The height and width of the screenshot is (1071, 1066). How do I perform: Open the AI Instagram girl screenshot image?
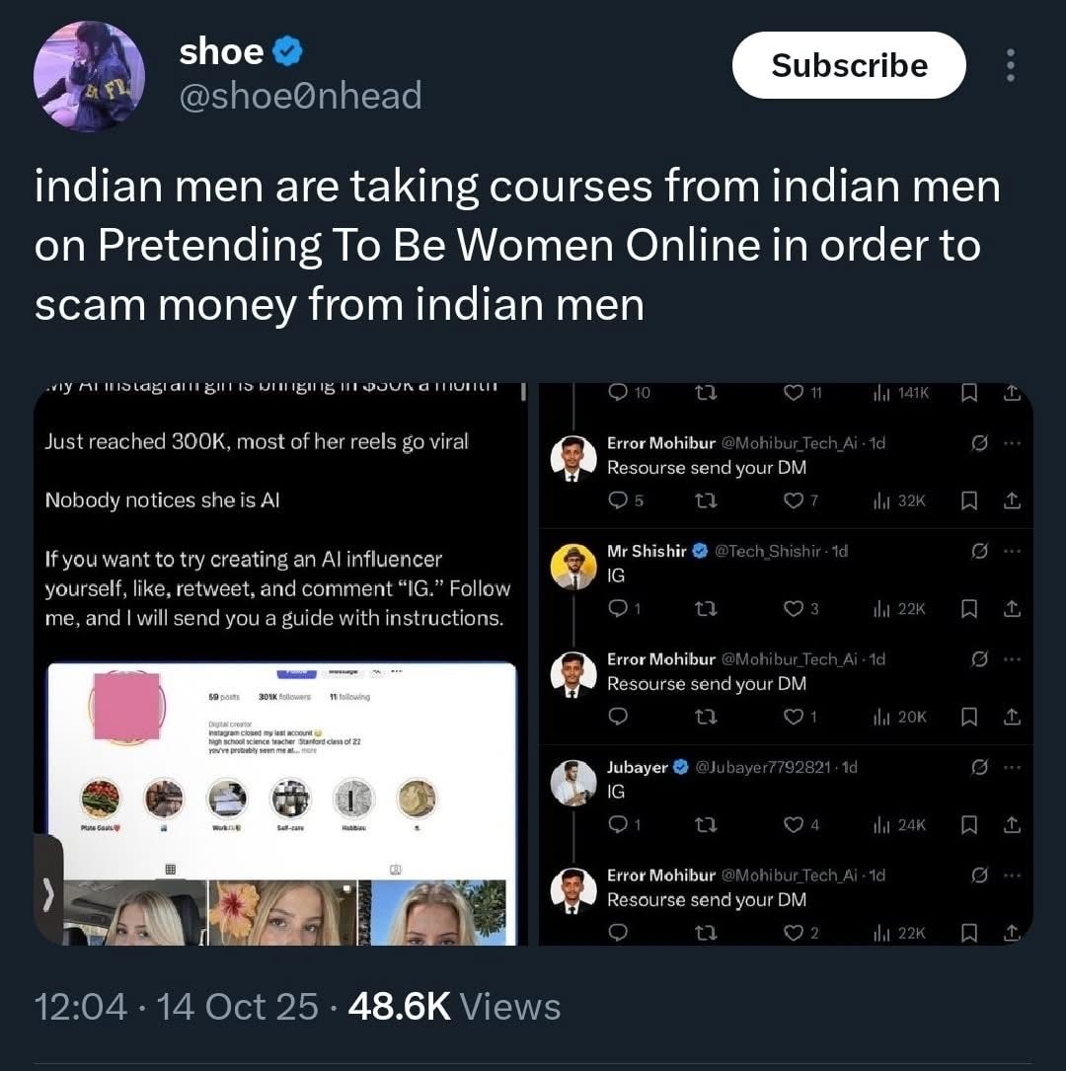pos(280,664)
